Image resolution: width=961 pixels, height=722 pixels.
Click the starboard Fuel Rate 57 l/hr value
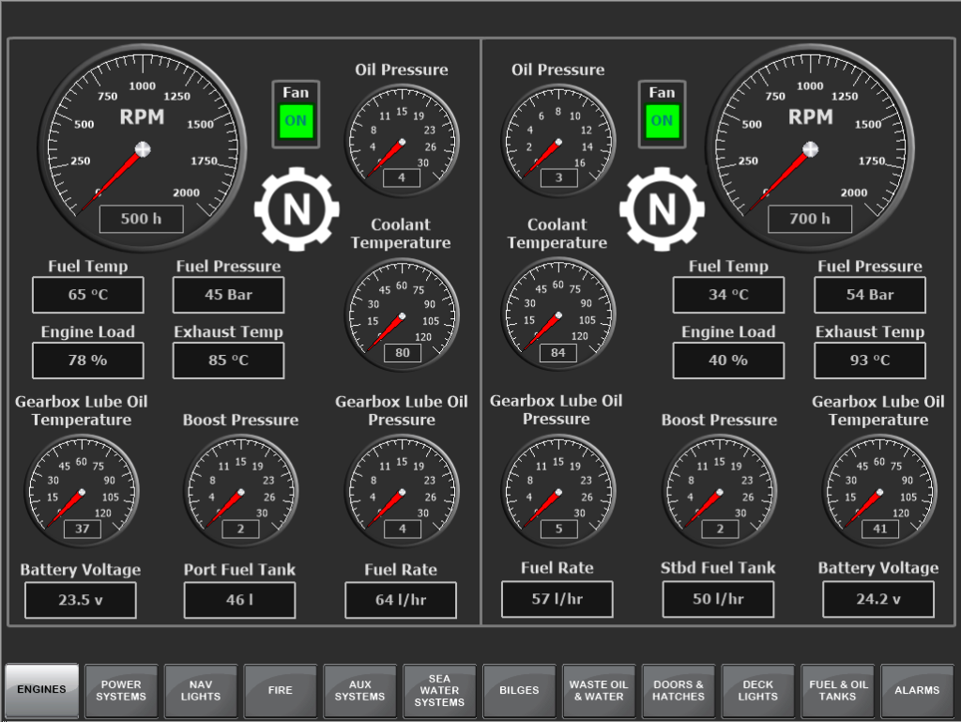pyautogui.click(x=557, y=599)
